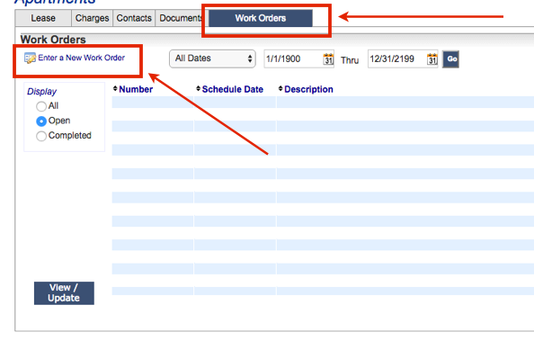Viewport: 534px width, 341px height.
Task: Sort by Description column header
Action: pos(308,89)
